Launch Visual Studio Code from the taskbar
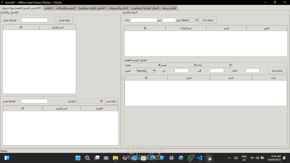The height and width of the screenshot is (163, 290). [200, 158]
